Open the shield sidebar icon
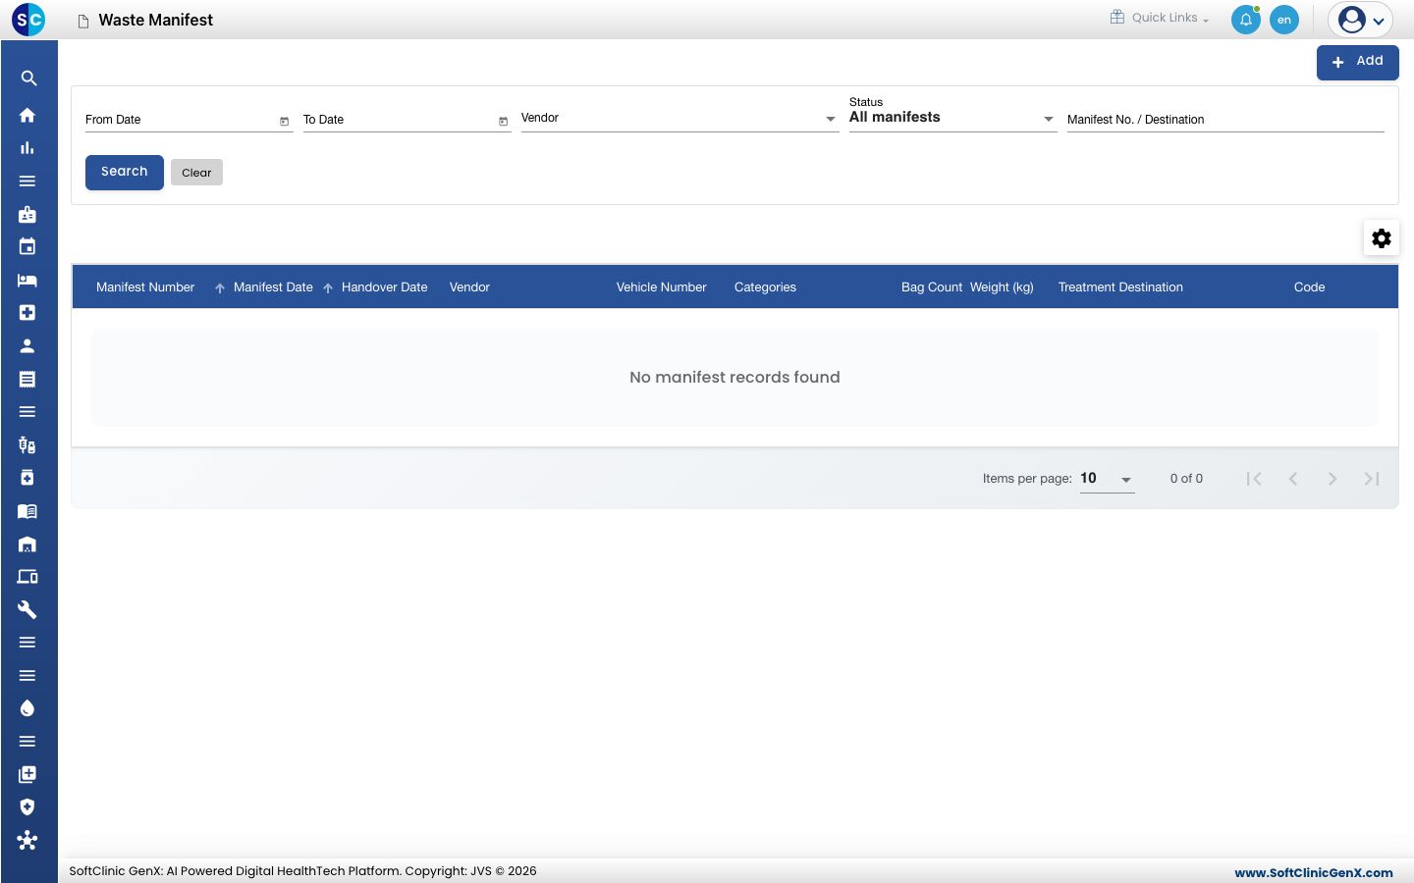The width and height of the screenshot is (1414, 883). tap(27, 806)
